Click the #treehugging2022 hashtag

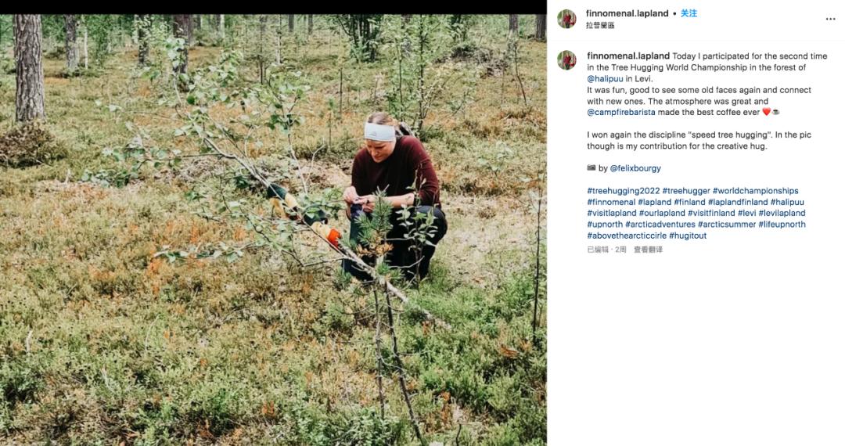point(623,191)
